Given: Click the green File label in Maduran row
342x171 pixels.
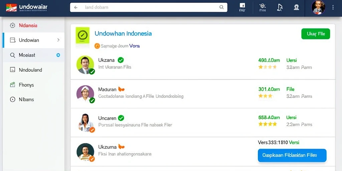Looking at the screenshot, I should [x=290, y=89].
